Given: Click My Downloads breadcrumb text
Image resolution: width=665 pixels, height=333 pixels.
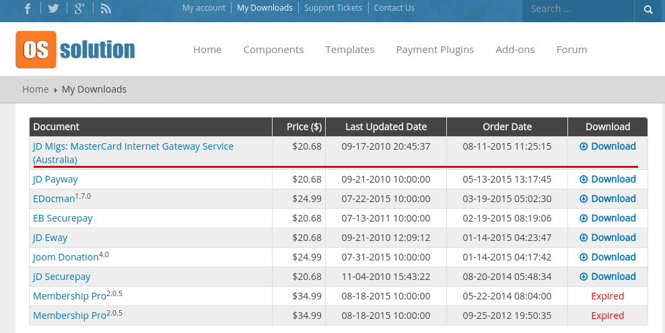Looking at the screenshot, I should pos(94,89).
